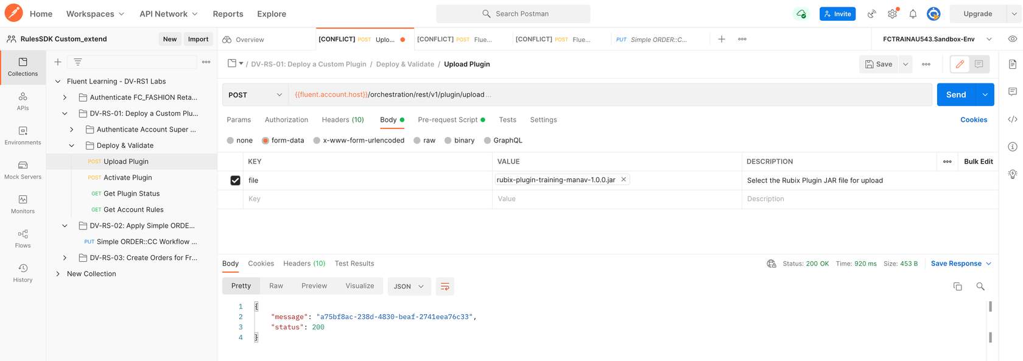Viewport: 1023px width, 361px height.
Task: Switch to the Authorization tab
Action: tap(286, 120)
